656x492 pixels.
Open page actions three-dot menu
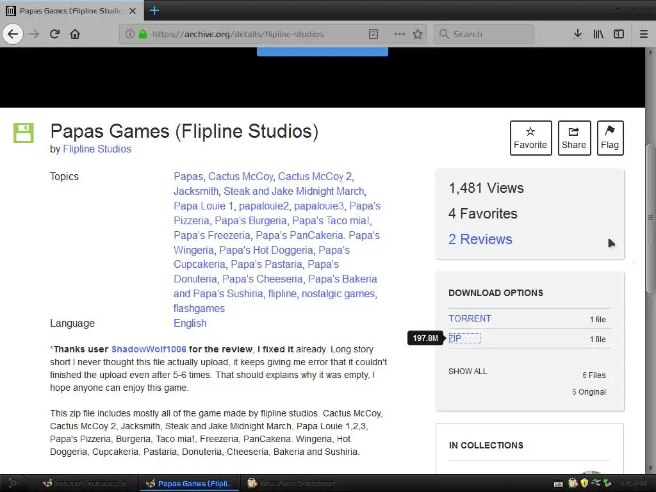[400, 35]
